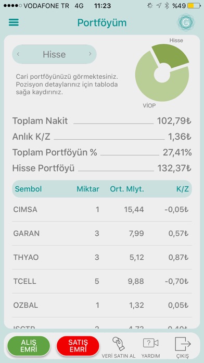Viewport: 204px width, 363px height.
Task: Tap the red Satış Emri button
Action: point(78,346)
